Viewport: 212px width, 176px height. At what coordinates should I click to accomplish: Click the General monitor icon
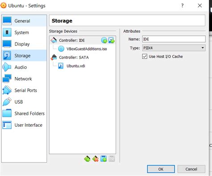click(7, 21)
